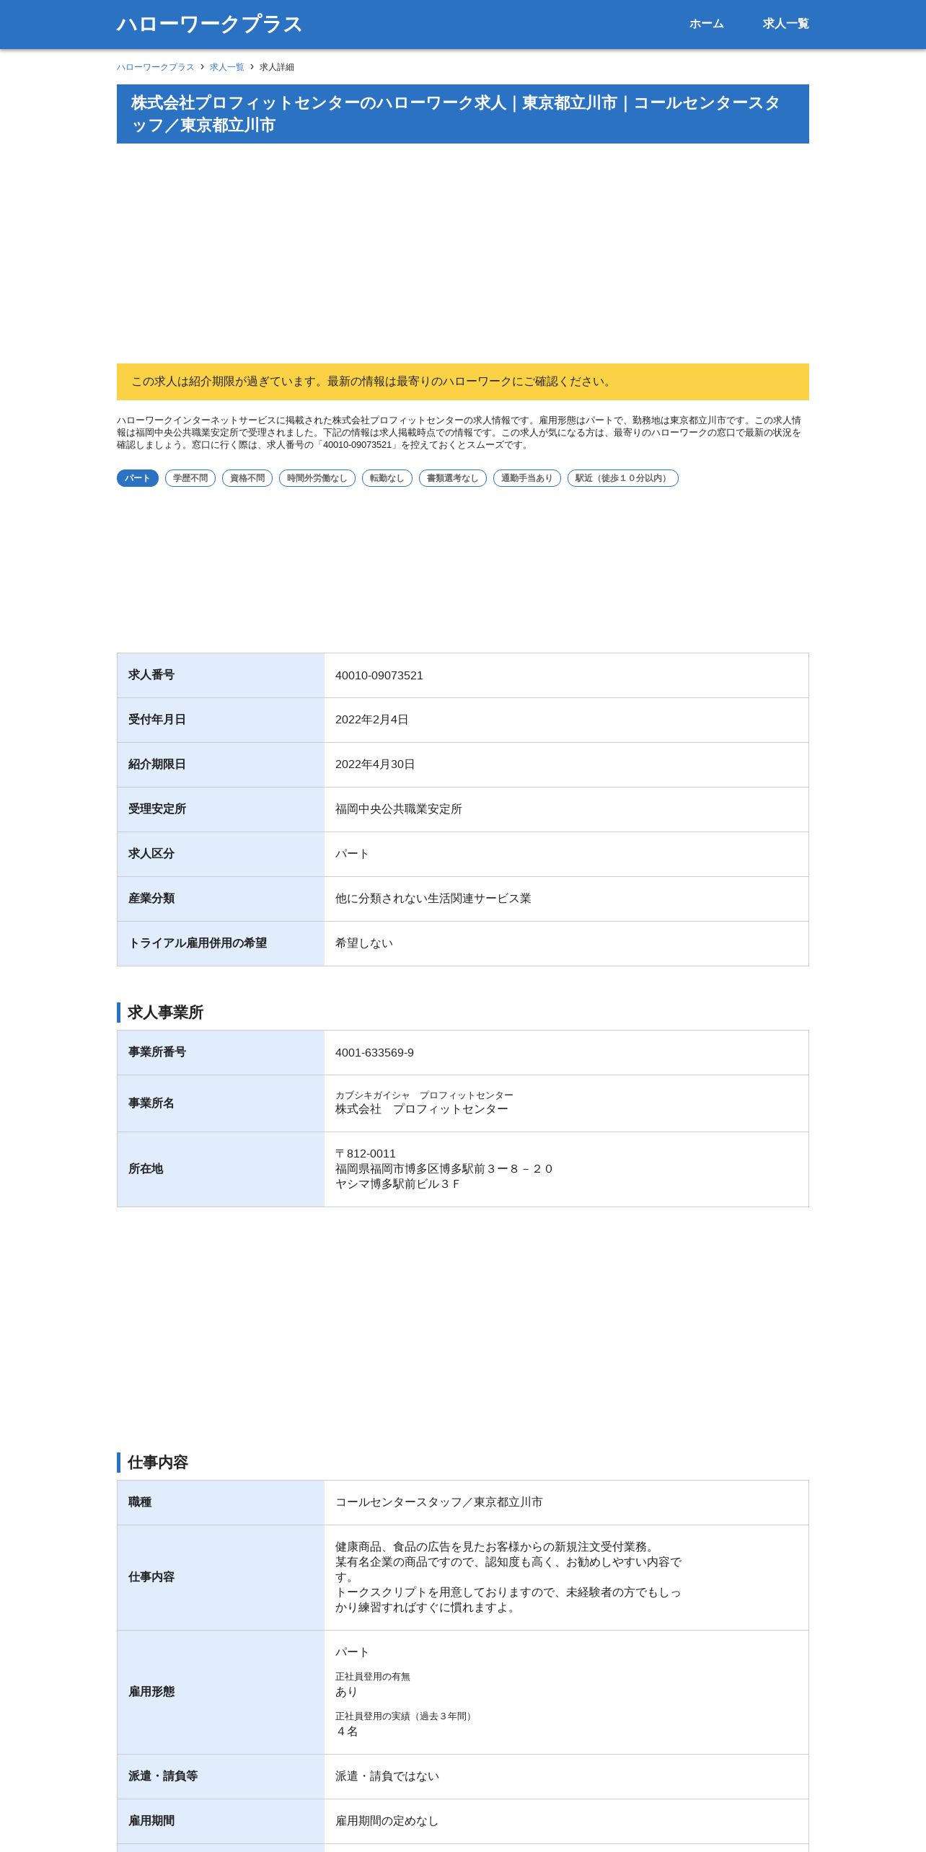Click コールセンタースタッフ／東京都立川市 job type value
This screenshot has height=1852, width=926.
pyautogui.click(x=439, y=1502)
